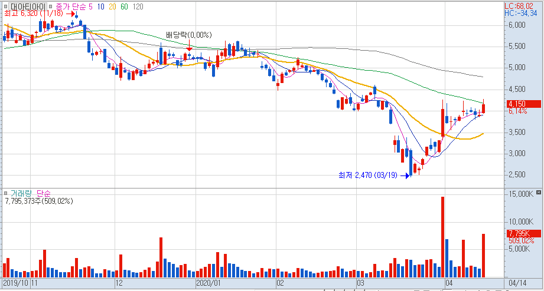Click the 2,500 price axis label

point(517,175)
